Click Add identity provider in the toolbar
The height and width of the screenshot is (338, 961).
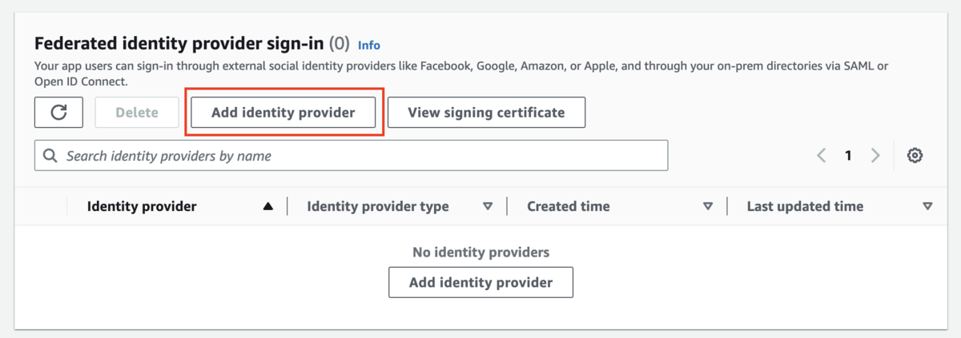(x=283, y=113)
